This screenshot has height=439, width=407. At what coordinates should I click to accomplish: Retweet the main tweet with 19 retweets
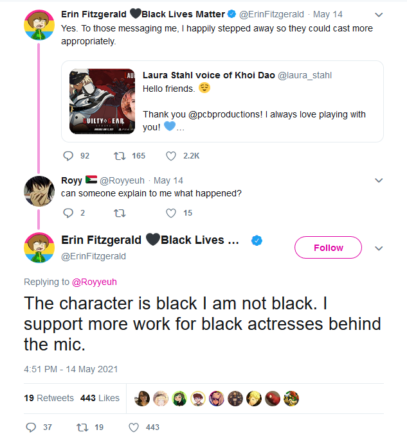(82, 427)
